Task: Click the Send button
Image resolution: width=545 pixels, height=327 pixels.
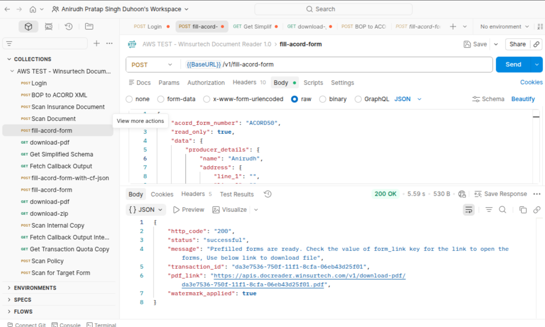Action: [x=513, y=65]
